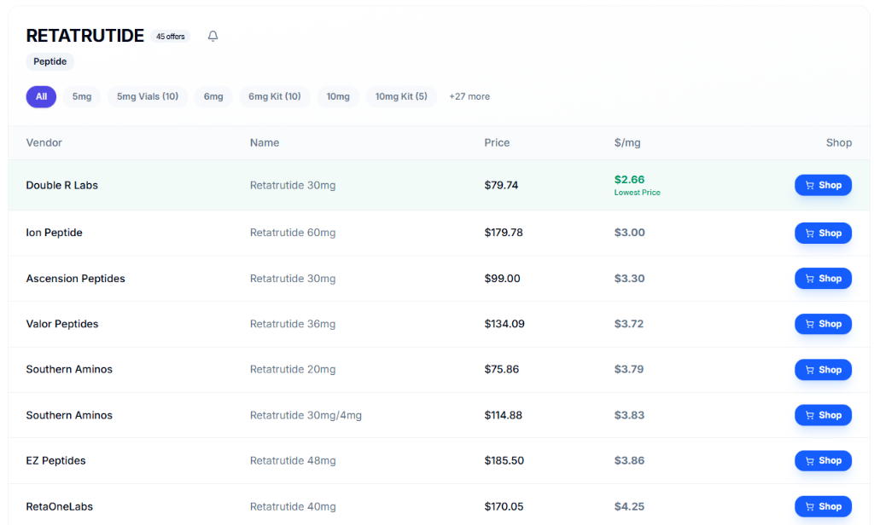Sort by the $/mg column header
874x525 pixels.
click(x=626, y=142)
